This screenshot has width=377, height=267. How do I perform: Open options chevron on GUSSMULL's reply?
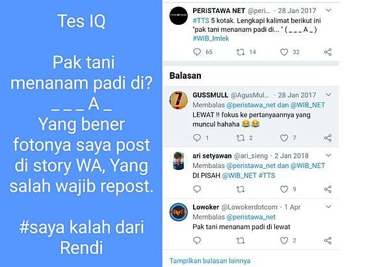pyautogui.click(x=328, y=94)
